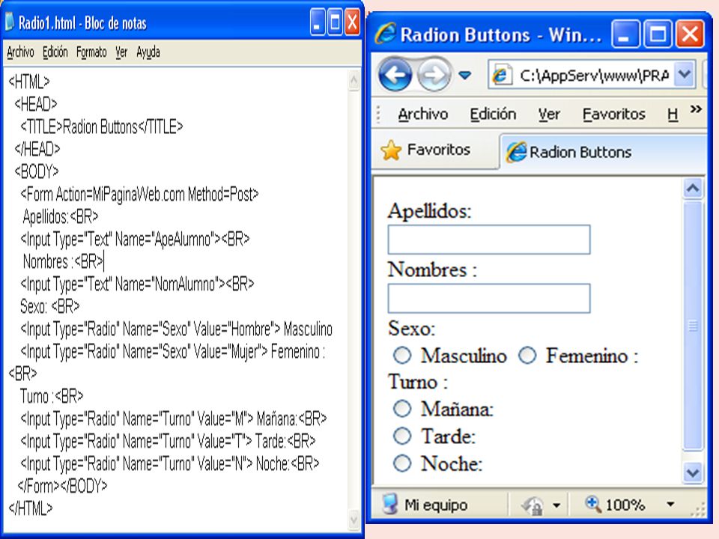This screenshot has width=719, height=539.
Task: Minimize the Radion Buttons browser window
Action: [x=625, y=34]
